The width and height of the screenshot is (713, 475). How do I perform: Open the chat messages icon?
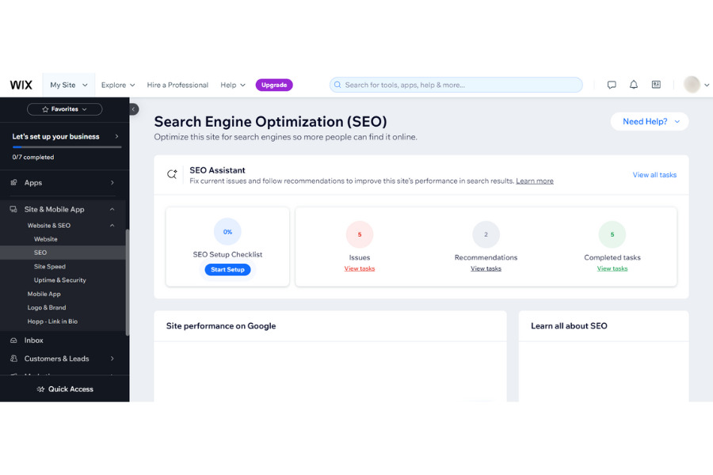tap(612, 85)
